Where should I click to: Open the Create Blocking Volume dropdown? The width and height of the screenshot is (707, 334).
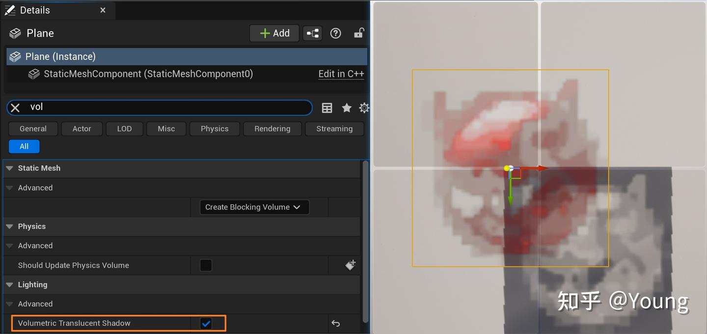pyautogui.click(x=254, y=207)
